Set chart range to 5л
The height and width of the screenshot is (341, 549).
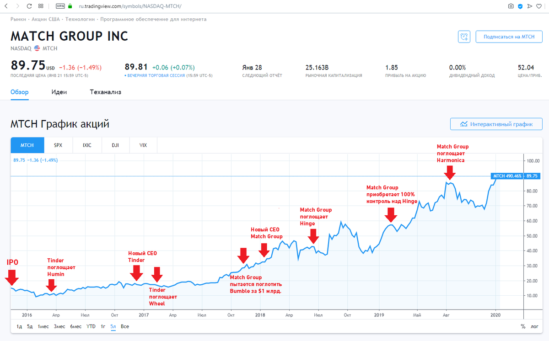(113, 326)
